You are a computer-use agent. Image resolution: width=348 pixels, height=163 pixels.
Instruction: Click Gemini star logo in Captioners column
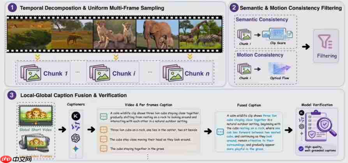pos(76,149)
